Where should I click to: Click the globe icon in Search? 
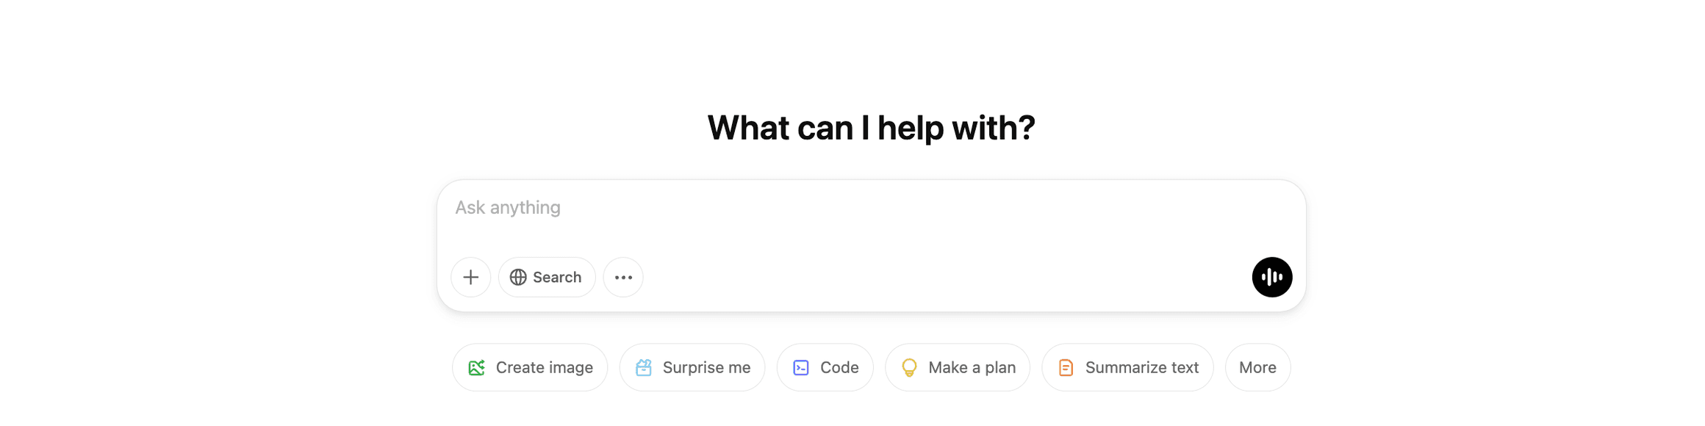[518, 277]
